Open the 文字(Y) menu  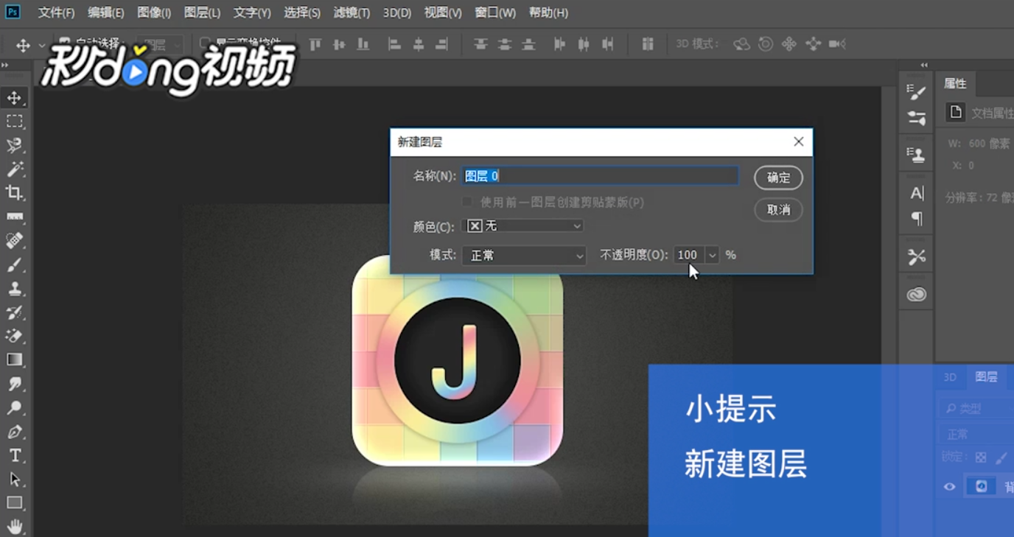(x=252, y=13)
